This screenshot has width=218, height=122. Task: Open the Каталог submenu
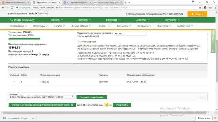click(x=59, y=26)
